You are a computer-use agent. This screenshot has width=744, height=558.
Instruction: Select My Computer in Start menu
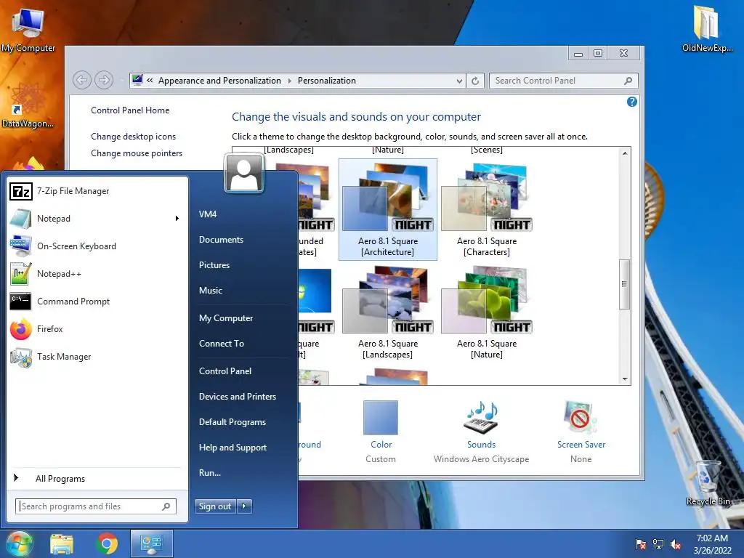pos(226,318)
